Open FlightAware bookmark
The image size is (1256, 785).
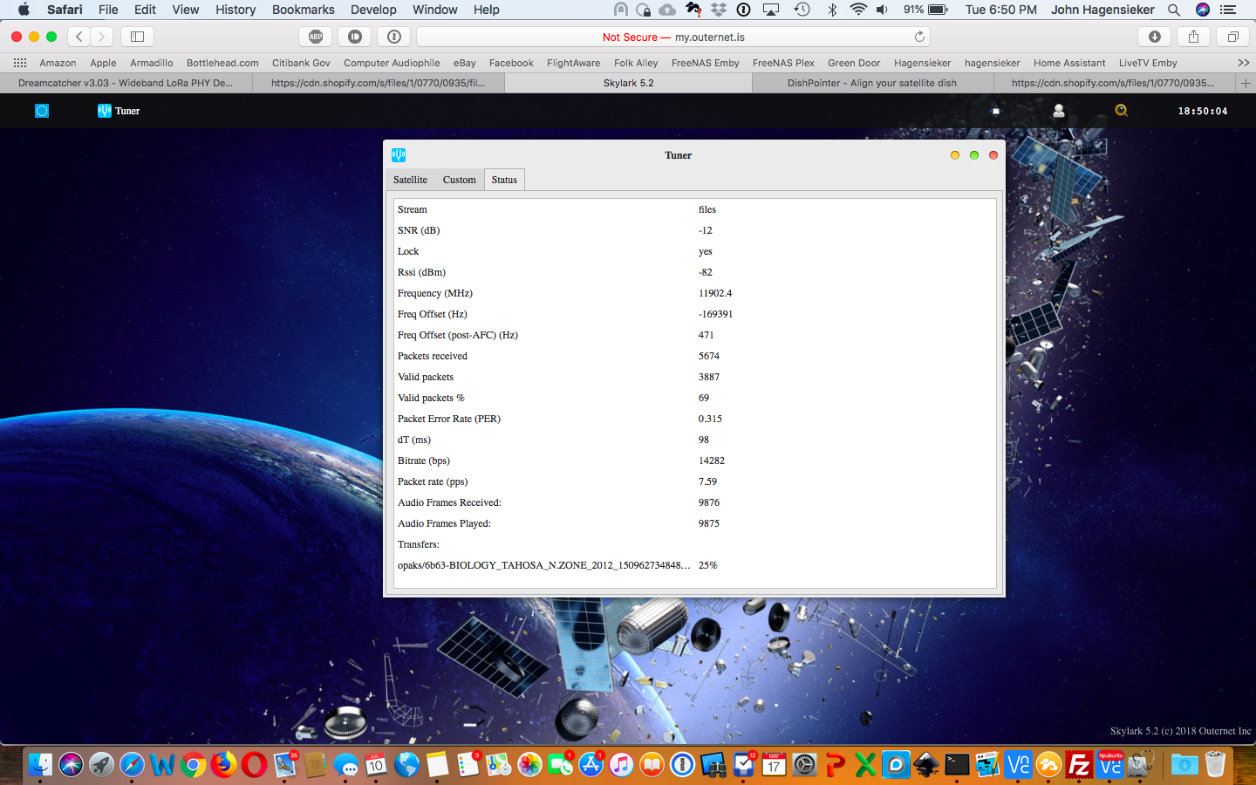(573, 63)
